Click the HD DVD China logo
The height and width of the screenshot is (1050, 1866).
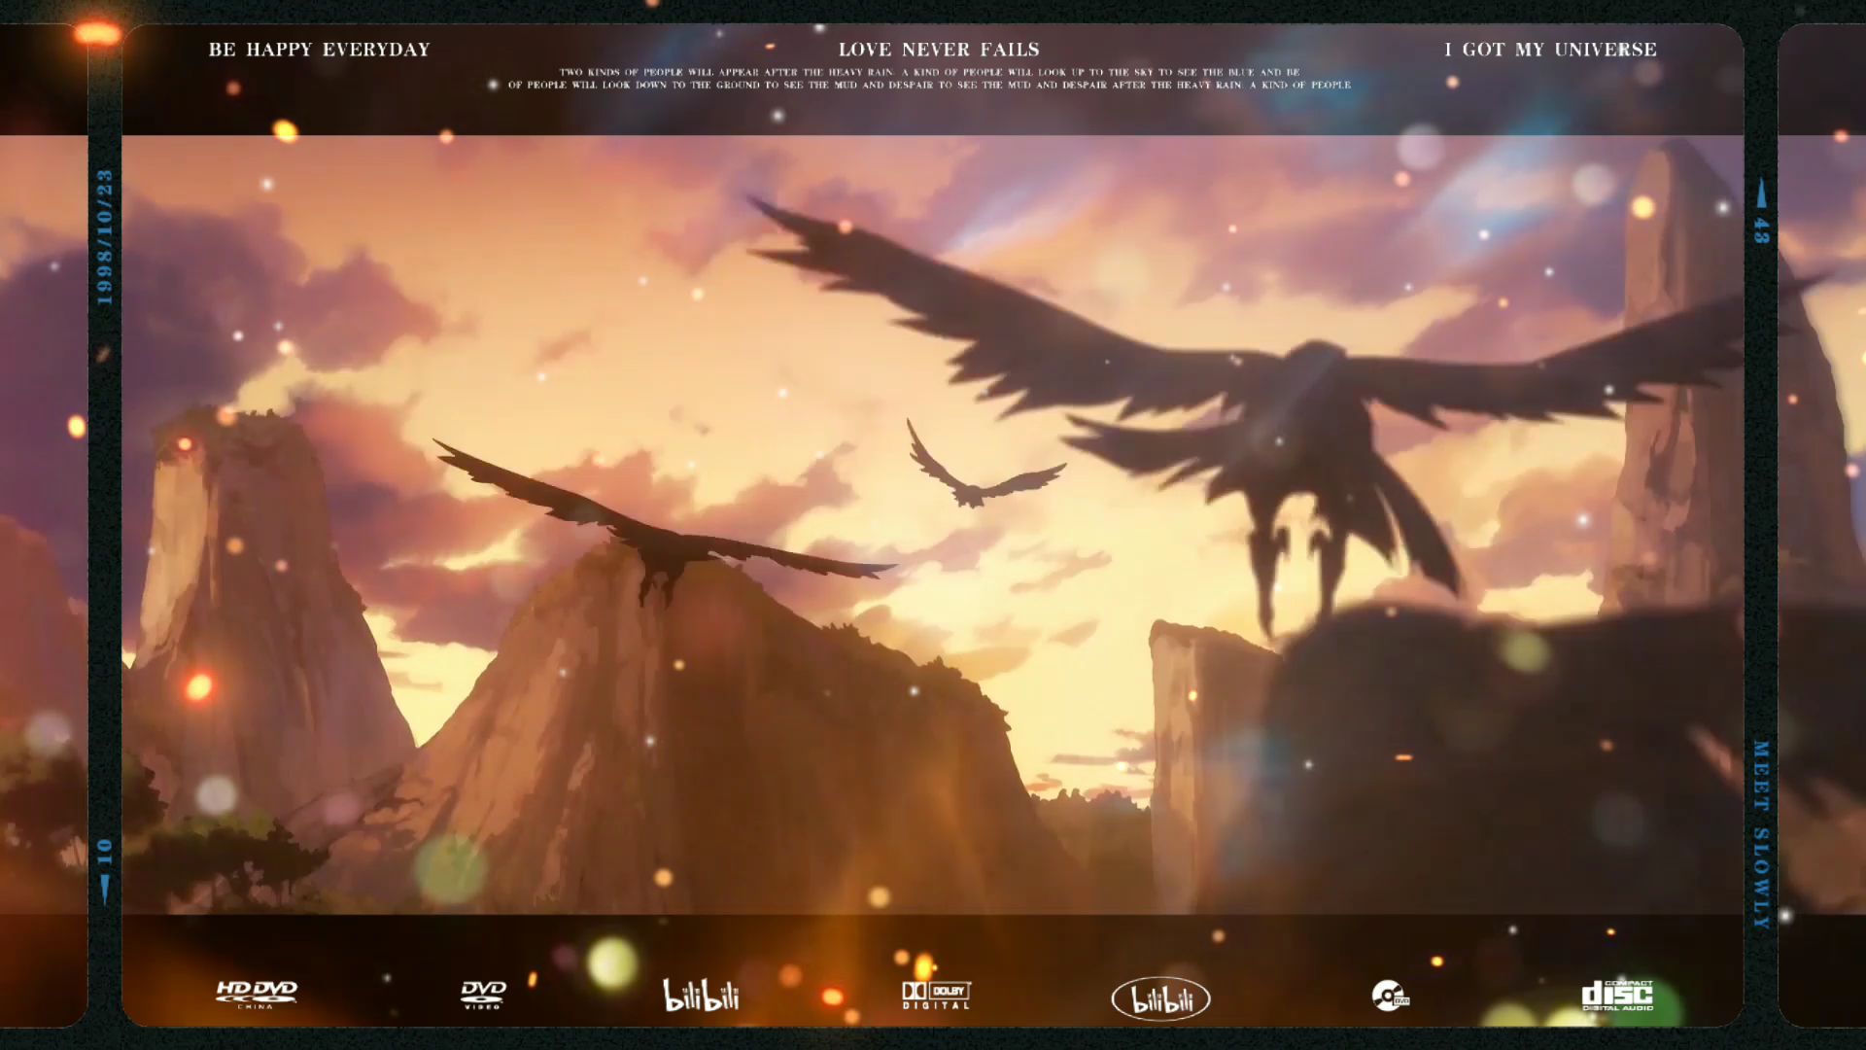click(257, 995)
